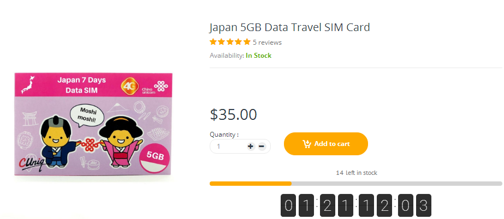Click the 14 left in stock text

point(357,173)
